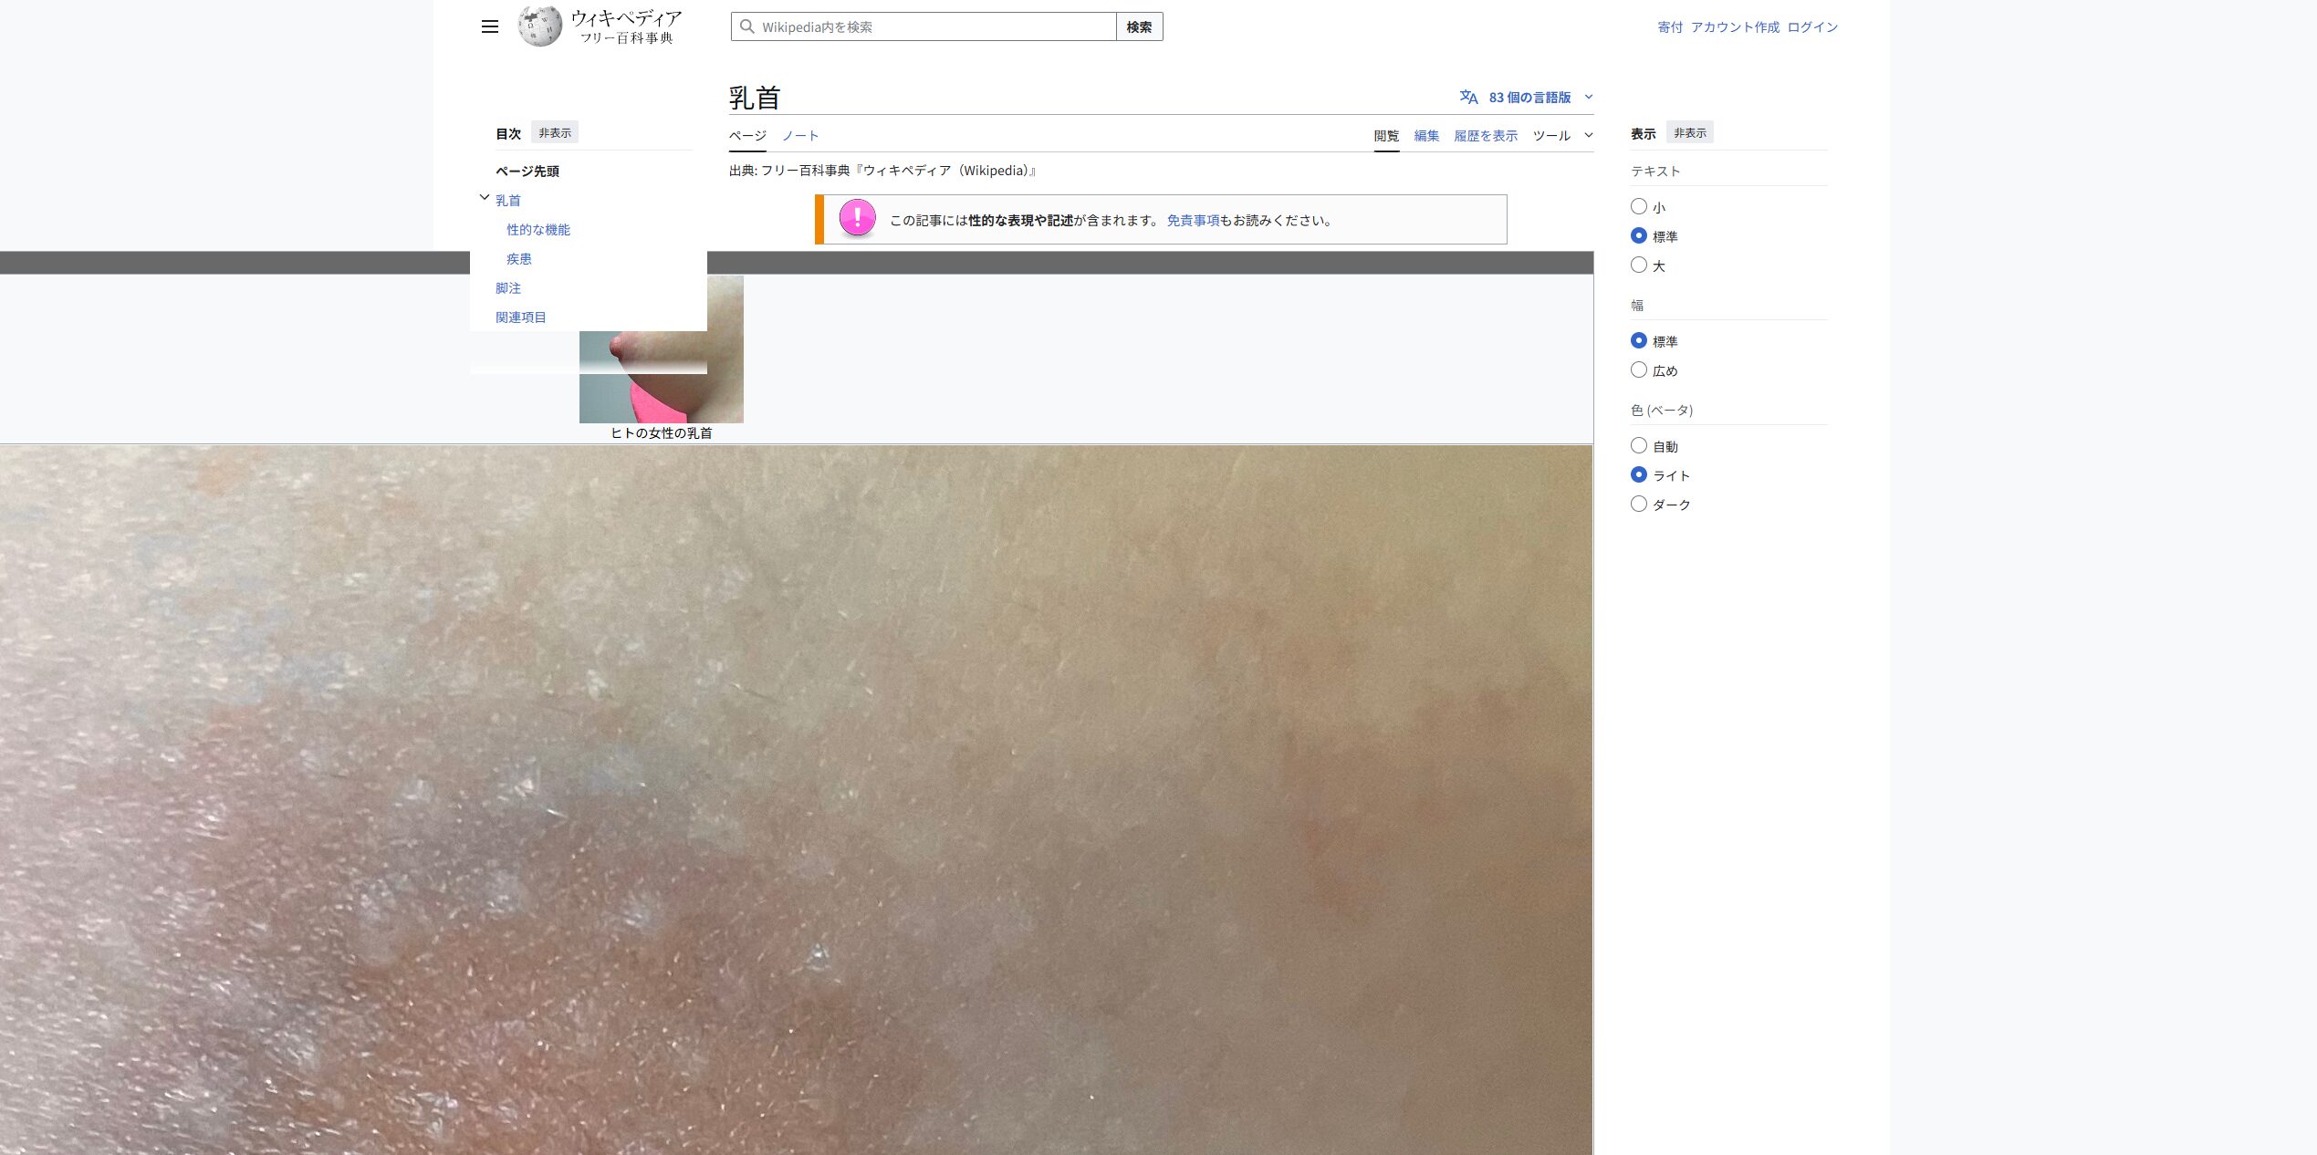
Task: Click the pink exclamation warning icon
Action: 857,218
